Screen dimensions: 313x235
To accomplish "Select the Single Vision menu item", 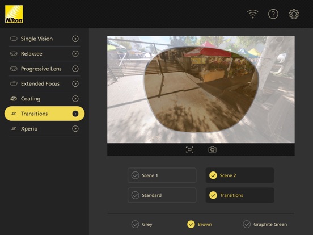I will click(45, 39).
